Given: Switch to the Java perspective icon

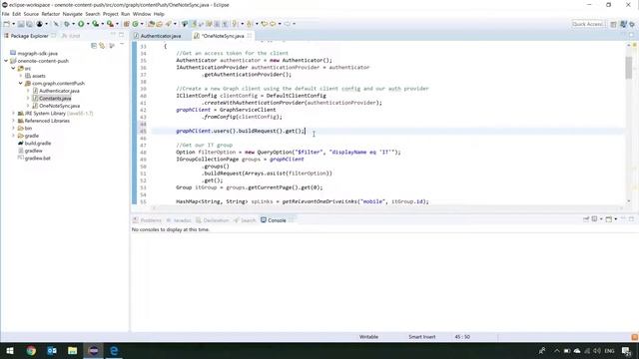Looking at the screenshot, I should (x=623, y=24).
